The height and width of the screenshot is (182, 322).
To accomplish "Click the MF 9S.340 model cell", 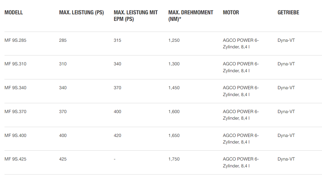I will (16, 88).
